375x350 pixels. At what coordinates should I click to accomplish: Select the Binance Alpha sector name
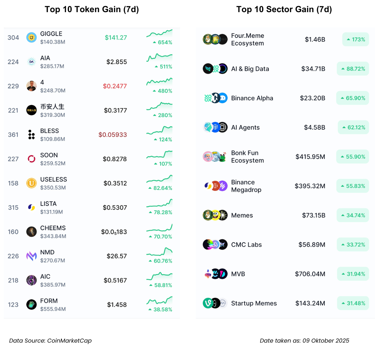point(252,98)
